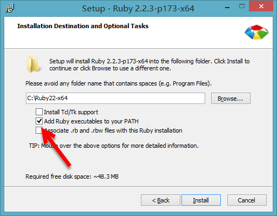The image size is (277, 216).
Task: Close the Ruby setup window
Action: [261, 6]
